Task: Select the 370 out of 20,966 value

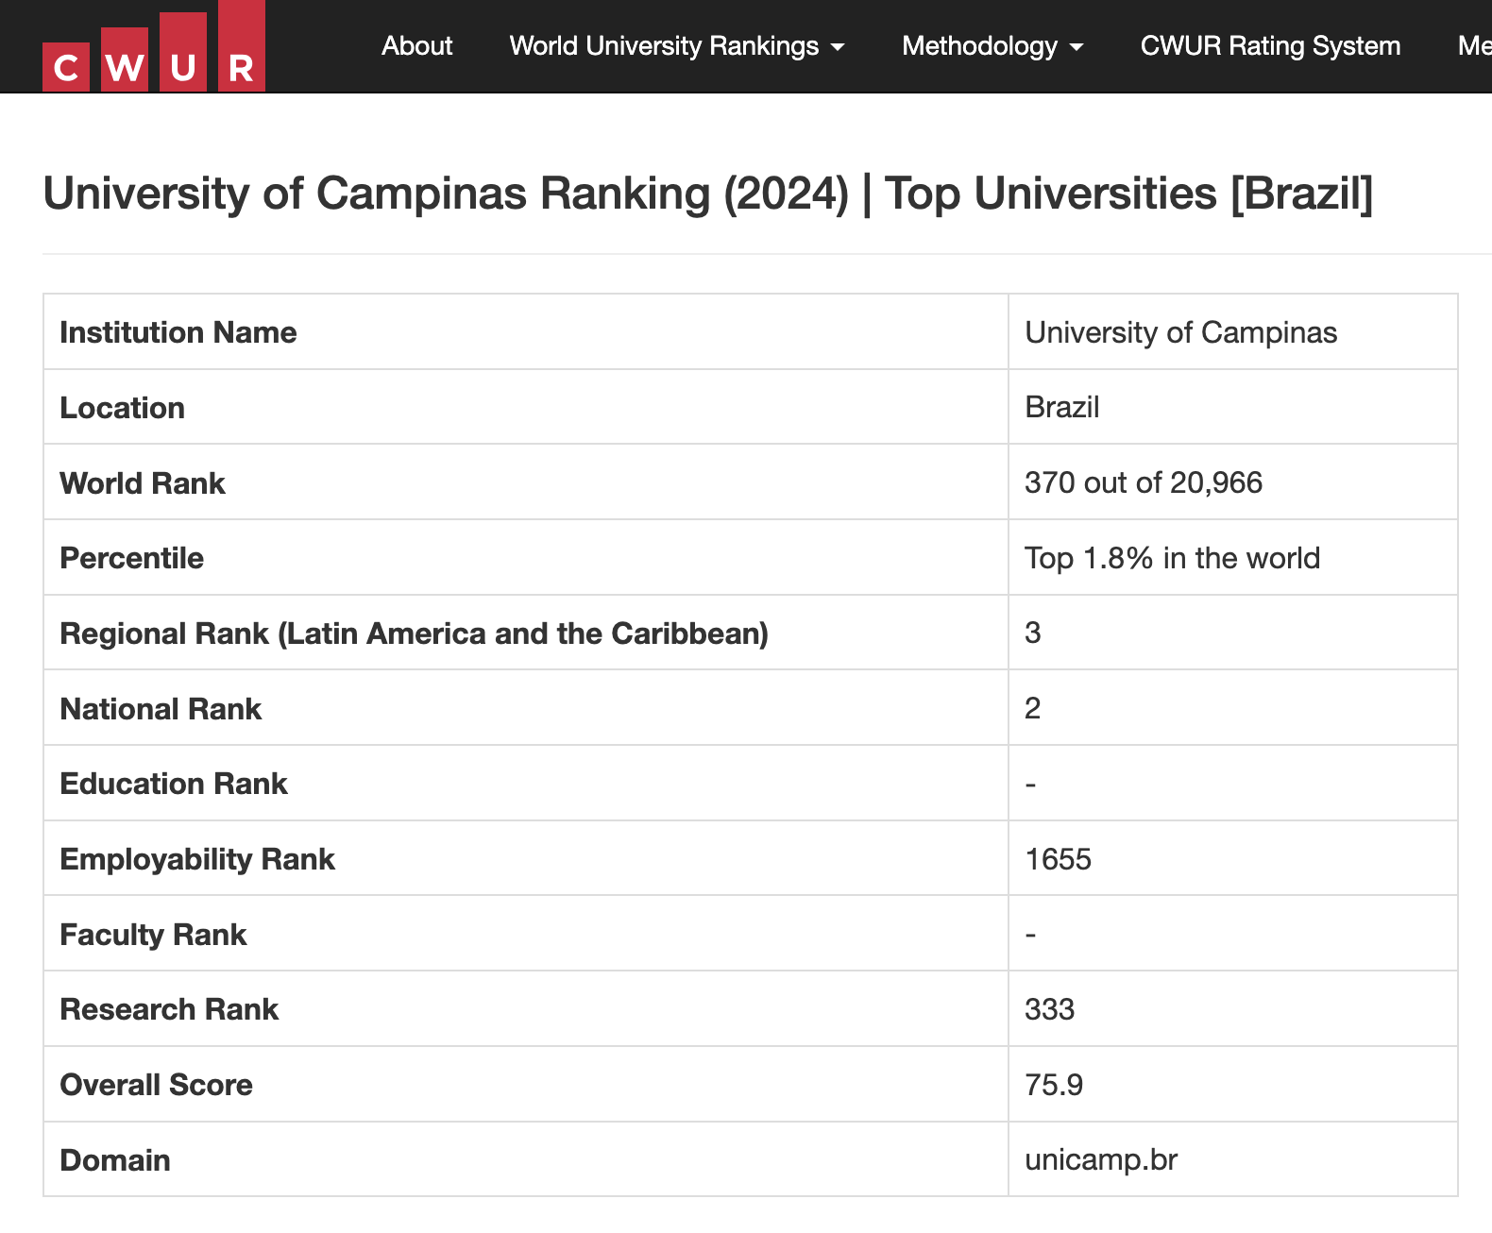Action: (x=1143, y=482)
